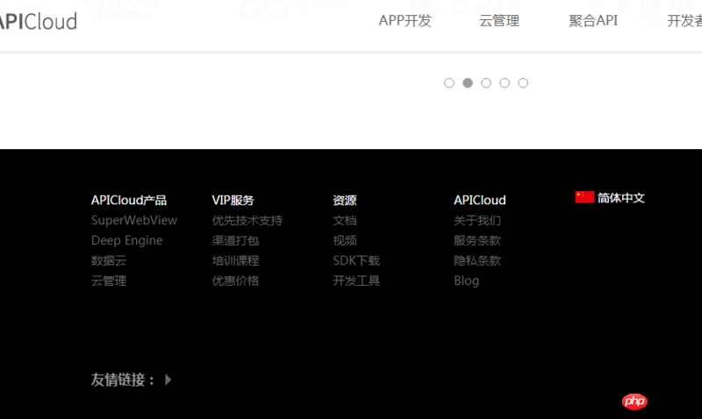Click the VIP服务 column heading
The height and width of the screenshot is (419, 702).
(233, 200)
